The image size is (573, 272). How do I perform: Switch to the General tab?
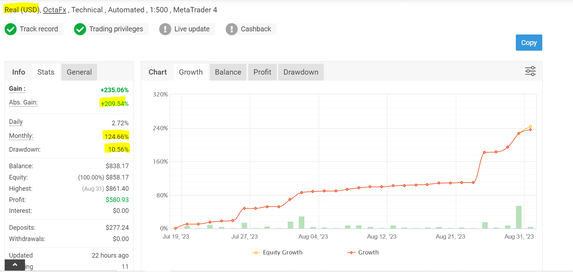click(x=79, y=72)
